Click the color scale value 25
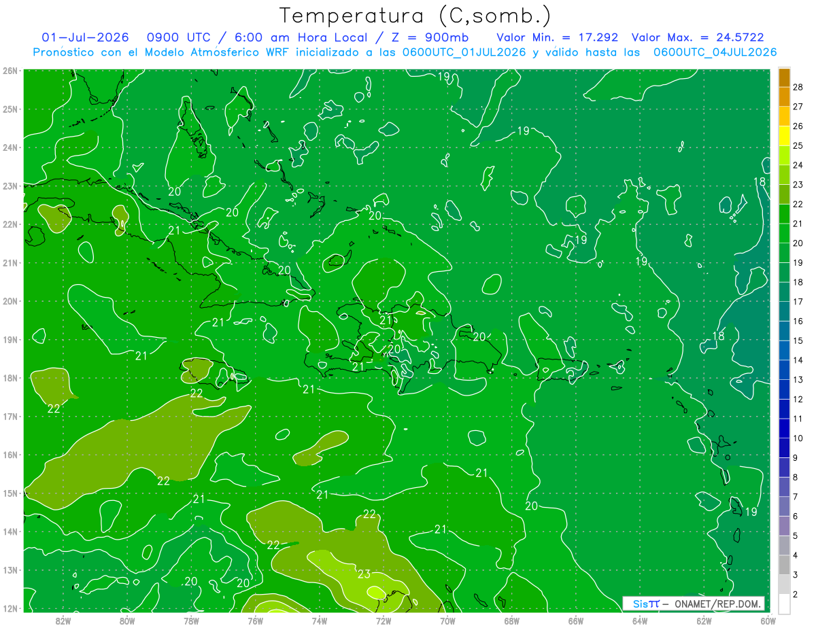The image size is (816, 630). click(798, 145)
